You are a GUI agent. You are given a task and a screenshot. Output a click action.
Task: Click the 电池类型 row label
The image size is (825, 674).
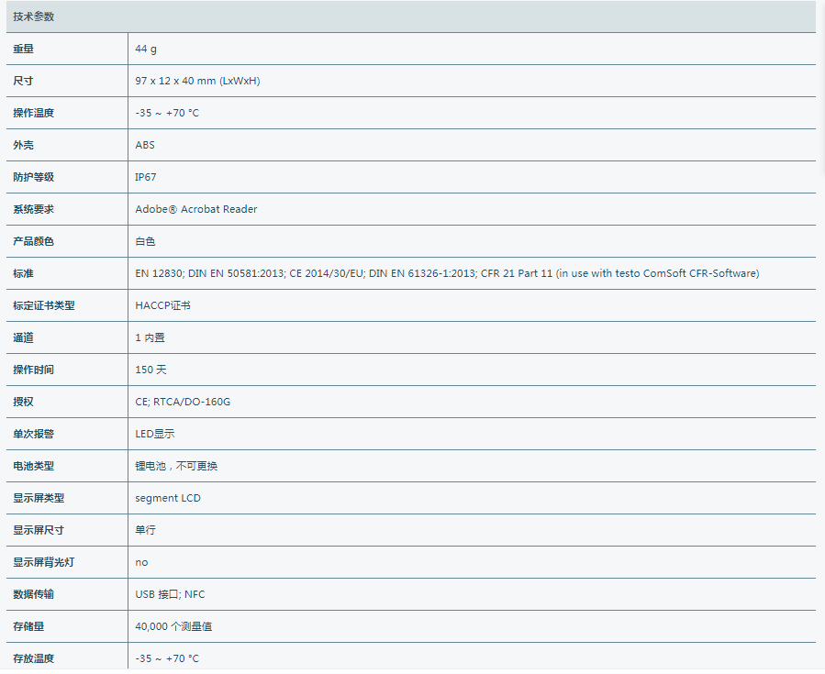click(x=34, y=466)
